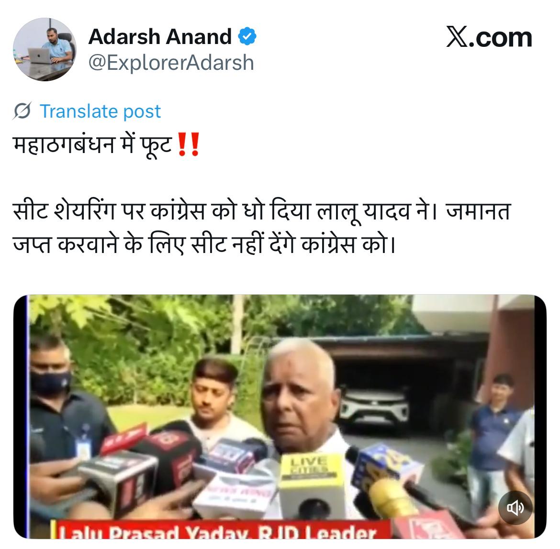This screenshot has height=549, width=560.
Task: Open the @ExplorerAdarsh handle
Action: tap(171, 63)
